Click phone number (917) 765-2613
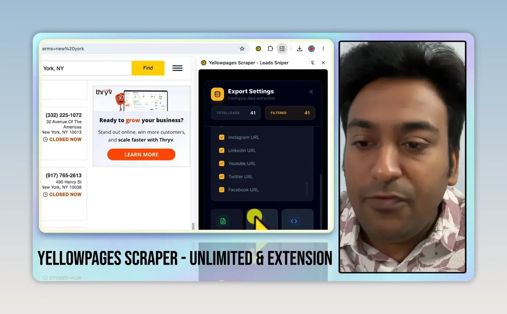This screenshot has width=507, height=314. point(64,176)
